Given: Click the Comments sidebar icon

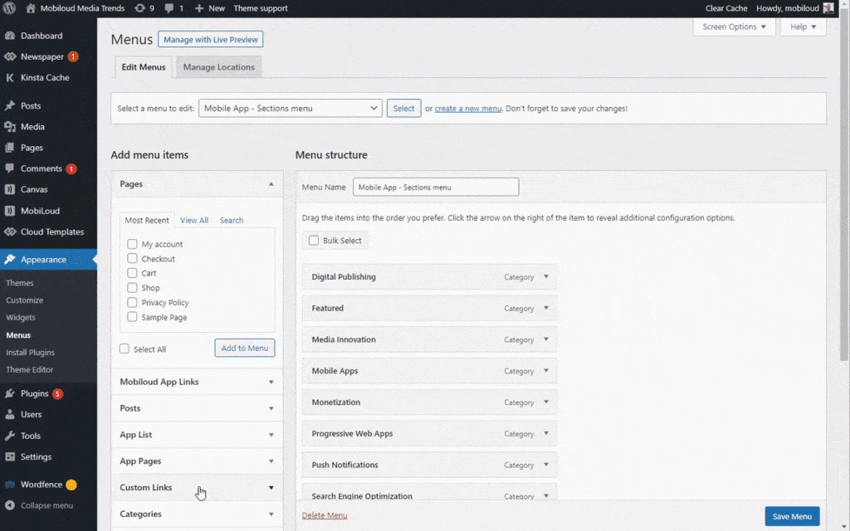Looking at the screenshot, I should tap(10, 168).
